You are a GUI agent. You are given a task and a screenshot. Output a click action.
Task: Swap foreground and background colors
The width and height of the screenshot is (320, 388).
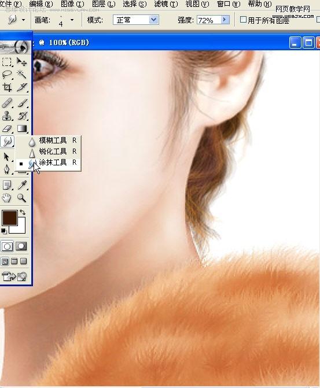click(x=23, y=212)
